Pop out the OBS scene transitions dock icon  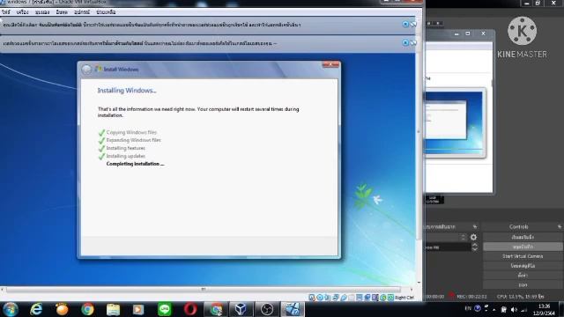pos(475,227)
